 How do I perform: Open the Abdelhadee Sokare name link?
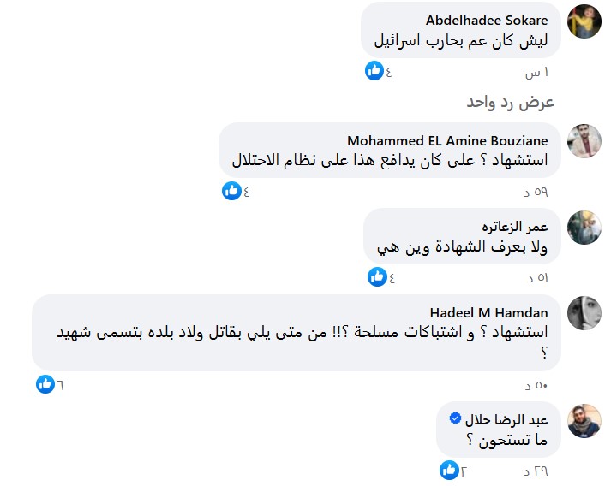pyautogui.click(x=487, y=20)
